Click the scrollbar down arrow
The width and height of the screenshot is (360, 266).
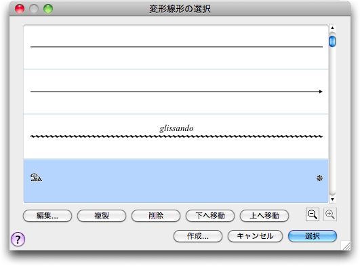click(332, 199)
